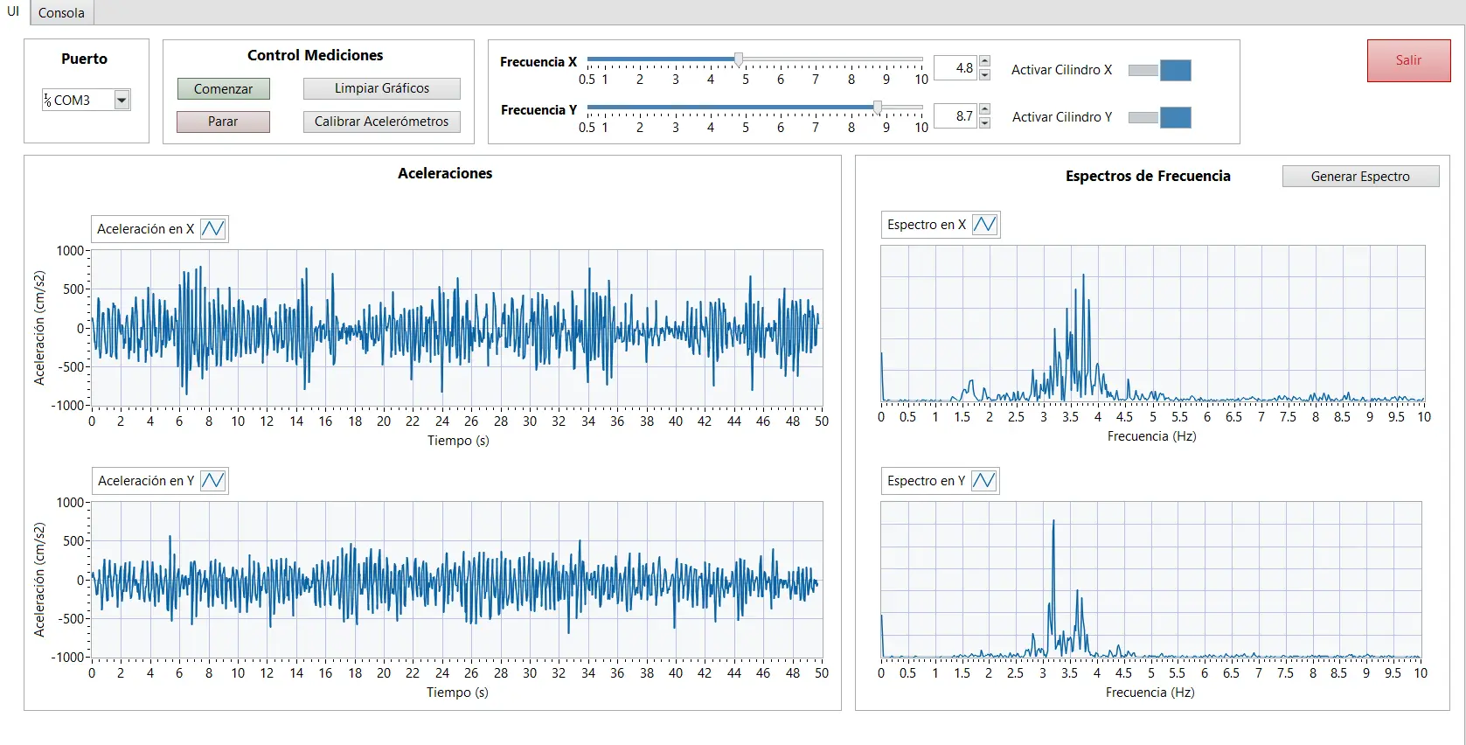The width and height of the screenshot is (1466, 745).
Task: Click the Espectro en Y plot legend icon
Action: (x=983, y=481)
